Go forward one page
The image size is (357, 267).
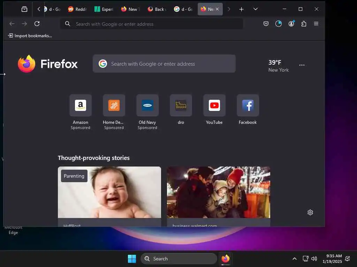click(x=24, y=24)
